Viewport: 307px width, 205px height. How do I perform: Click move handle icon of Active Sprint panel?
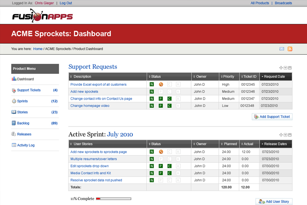point(281,135)
